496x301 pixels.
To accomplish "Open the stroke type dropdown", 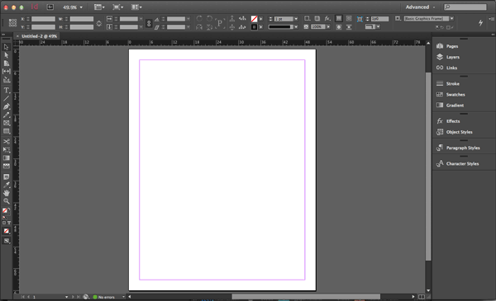I will coord(296,27).
